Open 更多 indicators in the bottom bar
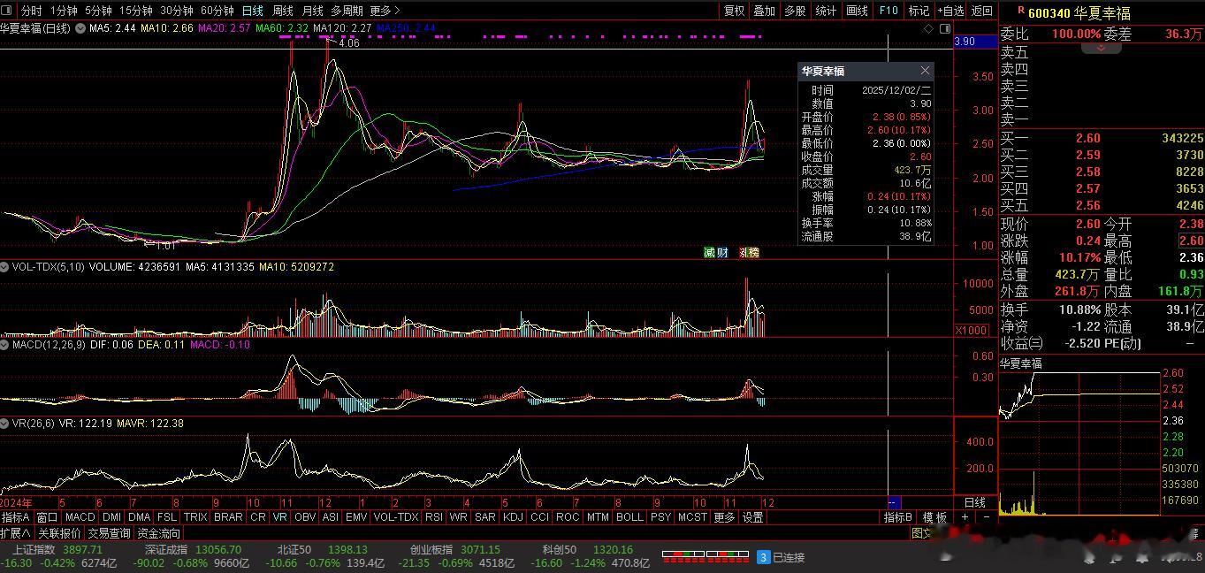Viewport: 1205px width, 573px height. coord(724,517)
